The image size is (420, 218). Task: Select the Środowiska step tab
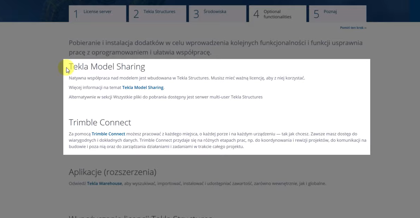(x=217, y=13)
